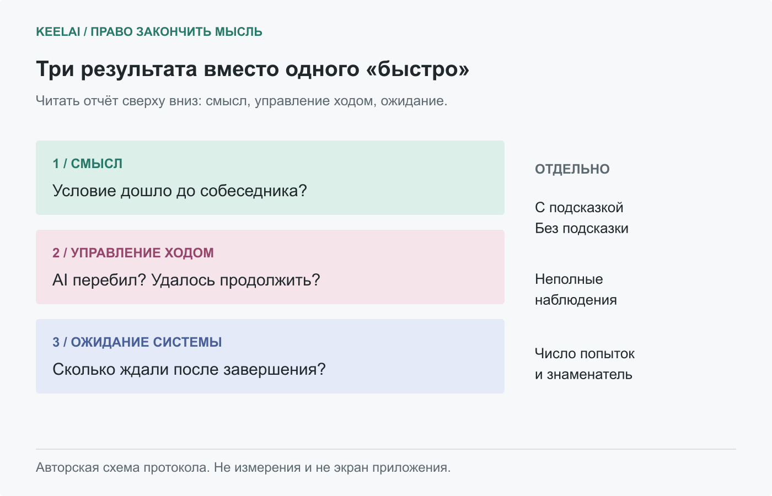Screen dimensions: 772x496
Task: Click 'Условие дошло до собеседника?' question
Action: tap(180, 191)
